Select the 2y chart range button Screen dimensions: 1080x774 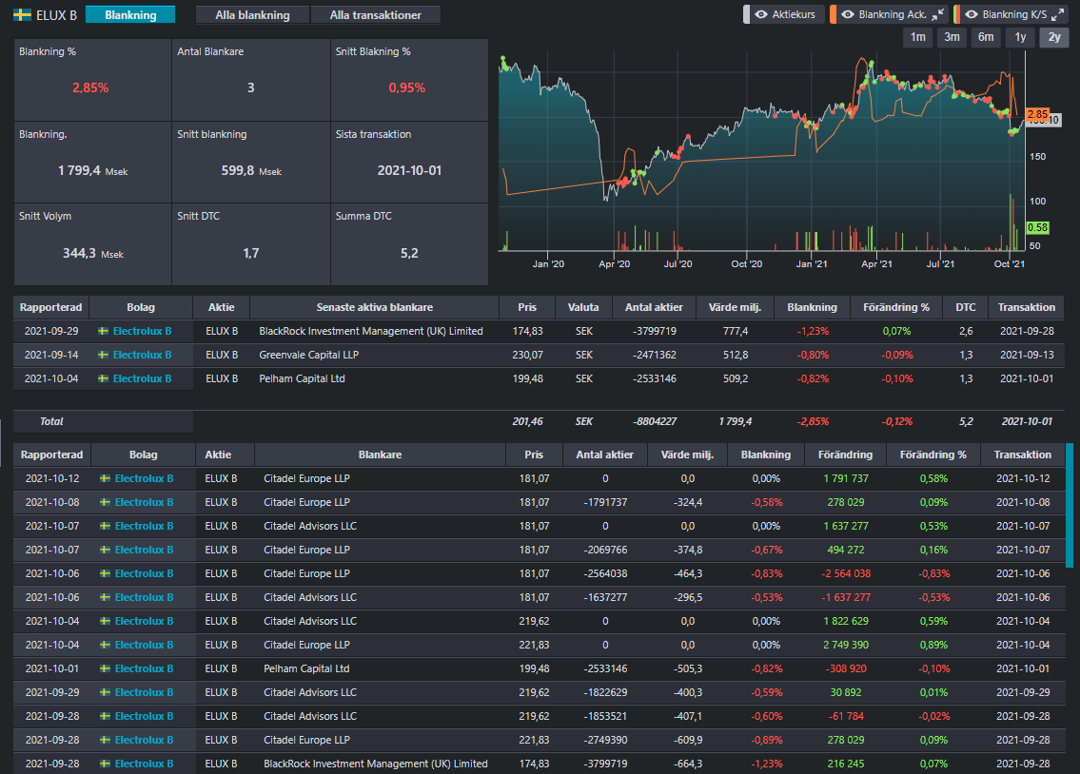coord(1053,37)
